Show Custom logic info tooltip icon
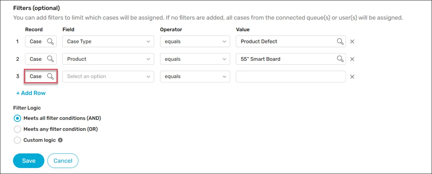The image size is (432, 174). coord(60,140)
